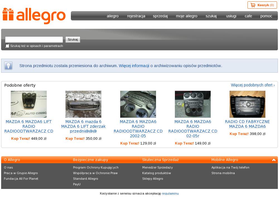The width and height of the screenshot is (279, 199).
Task: Open the 'RADIOODTWARZACZ CD 02-05r' offer link
Action: (193, 129)
